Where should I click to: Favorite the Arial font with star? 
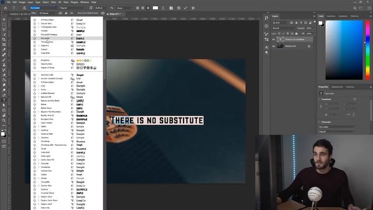(34, 86)
